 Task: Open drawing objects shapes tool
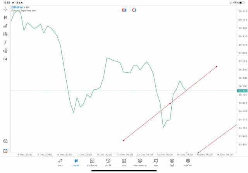click(x=5, y=51)
